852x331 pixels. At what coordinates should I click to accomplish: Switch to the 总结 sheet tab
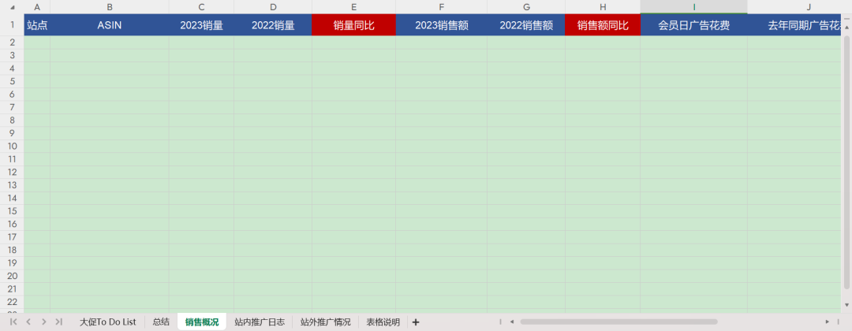click(x=161, y=322)
